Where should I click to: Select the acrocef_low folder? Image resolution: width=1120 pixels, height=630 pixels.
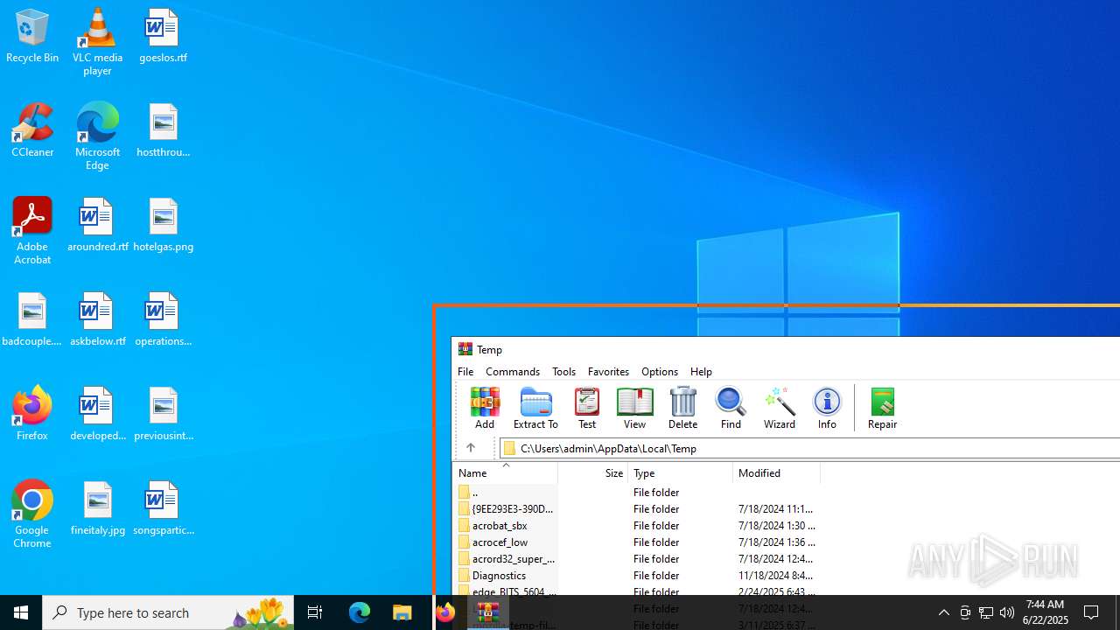(x=637, y=542)
